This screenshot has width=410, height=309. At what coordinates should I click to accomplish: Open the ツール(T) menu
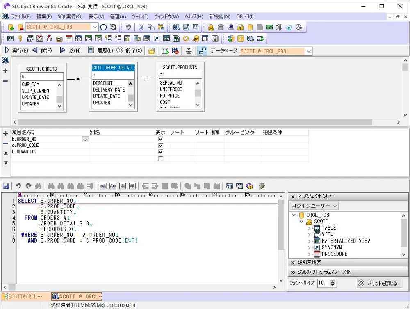click(x=140, y=16)
